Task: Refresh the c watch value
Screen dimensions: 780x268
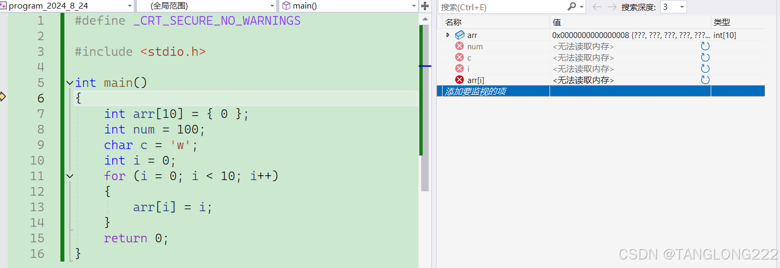Action: (x=705, y=57)
